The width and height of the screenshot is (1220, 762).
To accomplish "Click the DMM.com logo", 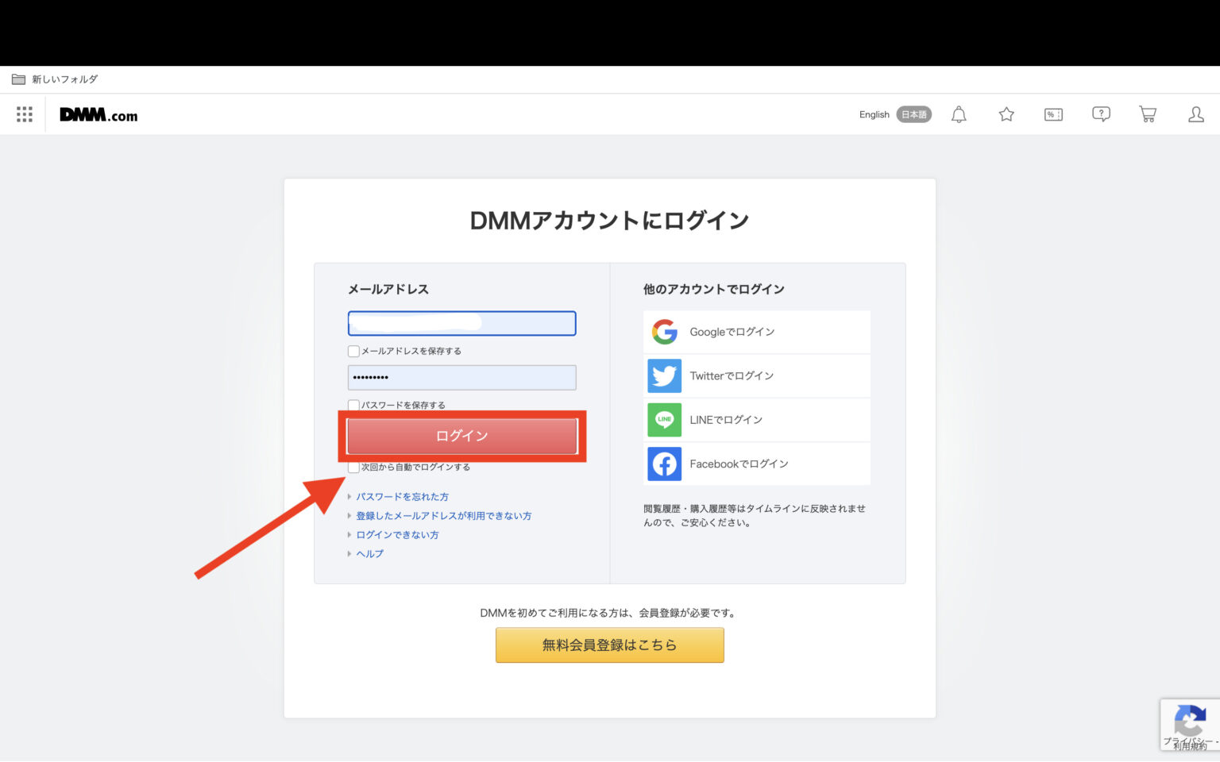I will click(98, 114).
